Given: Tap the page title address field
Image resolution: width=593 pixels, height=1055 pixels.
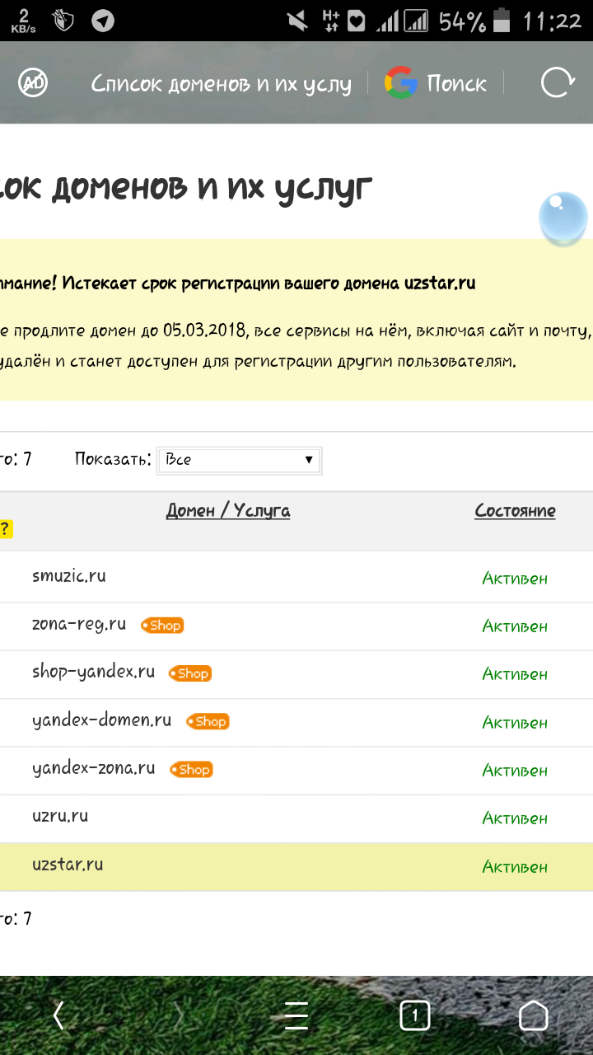Looking at the screenshot, I should 221,83.
